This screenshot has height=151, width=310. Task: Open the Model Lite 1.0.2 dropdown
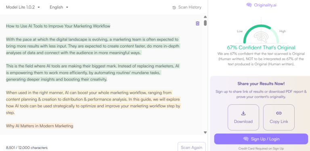click(x=23, y=7)
